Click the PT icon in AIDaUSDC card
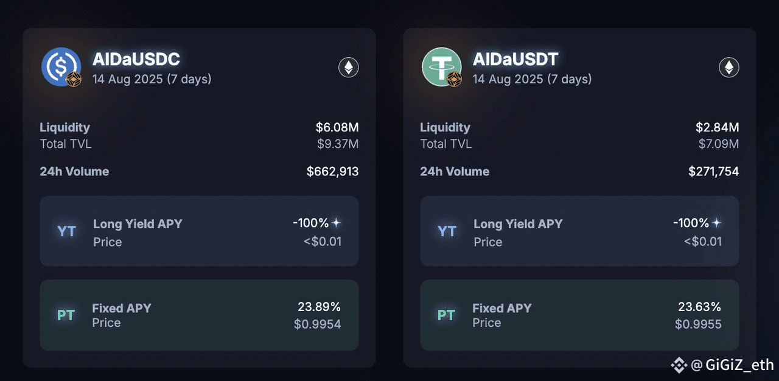779x381 pixels. [x=66, y=315]
